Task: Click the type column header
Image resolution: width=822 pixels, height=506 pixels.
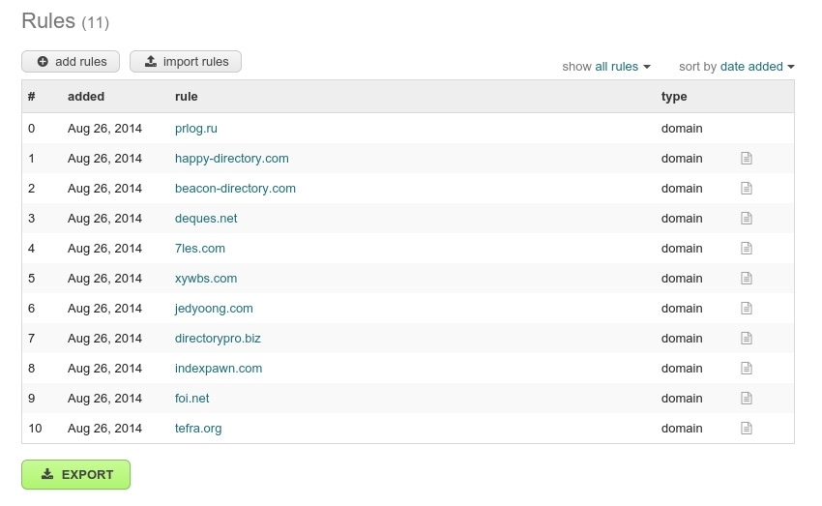Action: tap(674, 97)
